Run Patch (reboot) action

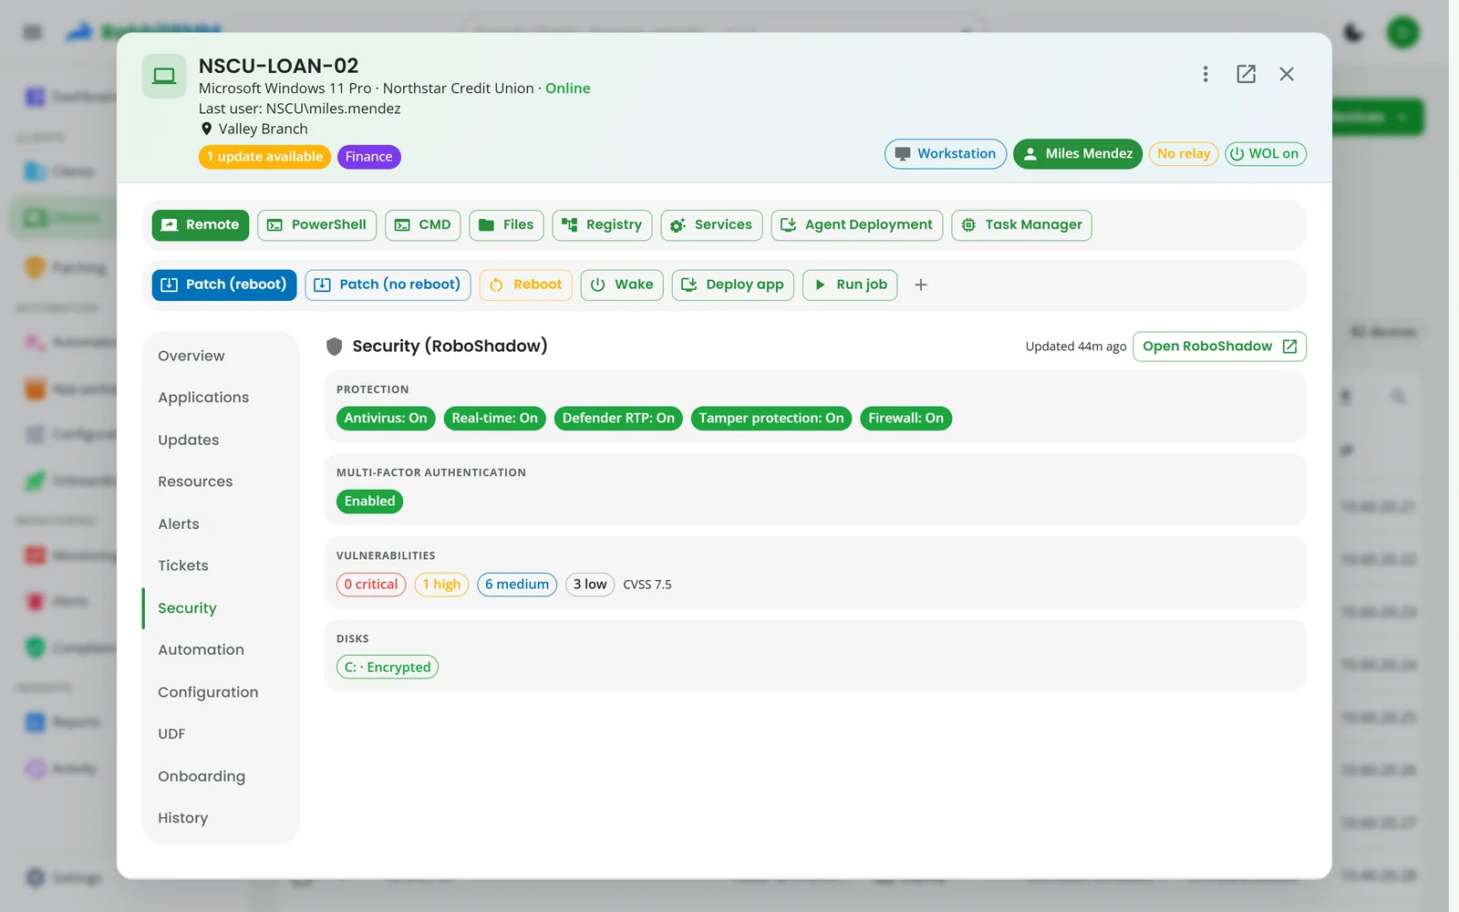coord(224,285)
